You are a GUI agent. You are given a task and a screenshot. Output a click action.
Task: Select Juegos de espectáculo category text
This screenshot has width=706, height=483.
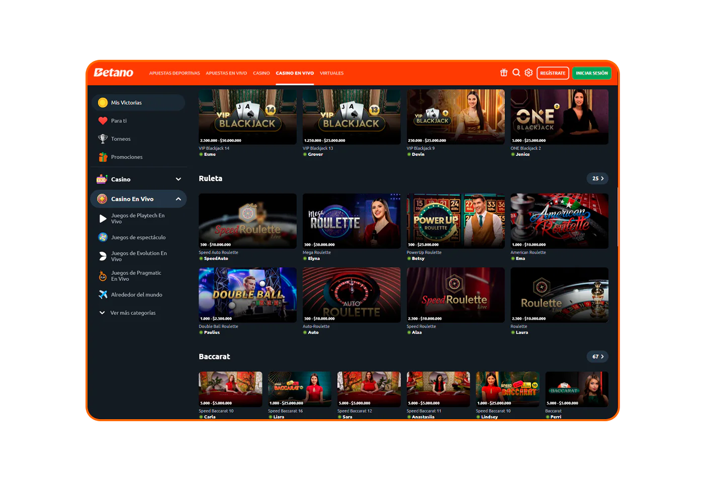click(x=138, y=237)
